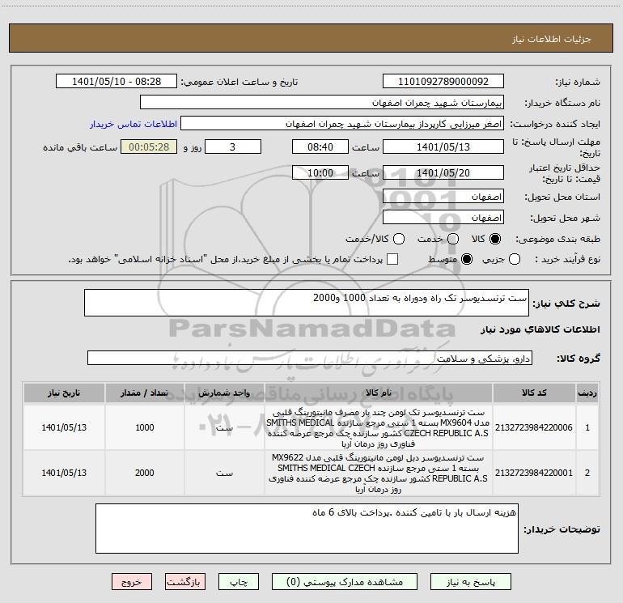Click the شماره نیاز field 1101092789000092
The width and height of the screenshot is (623, 603).
point(443,82)
